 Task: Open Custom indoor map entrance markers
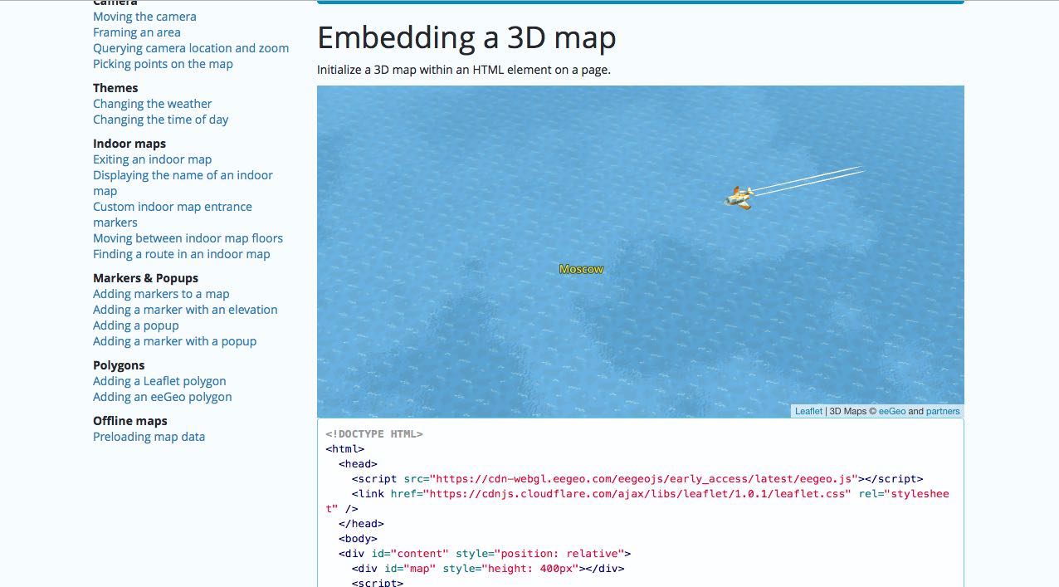[172, 214]
